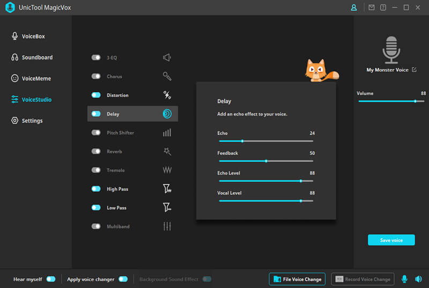Click the Low Pass filter icon
The height and width of the screenshot is (288, 429).
tap(167, 207)
